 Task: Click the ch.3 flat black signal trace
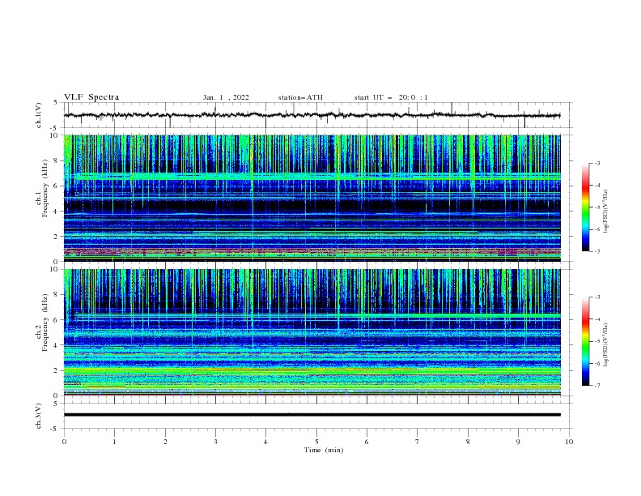(x=312, y=415)
